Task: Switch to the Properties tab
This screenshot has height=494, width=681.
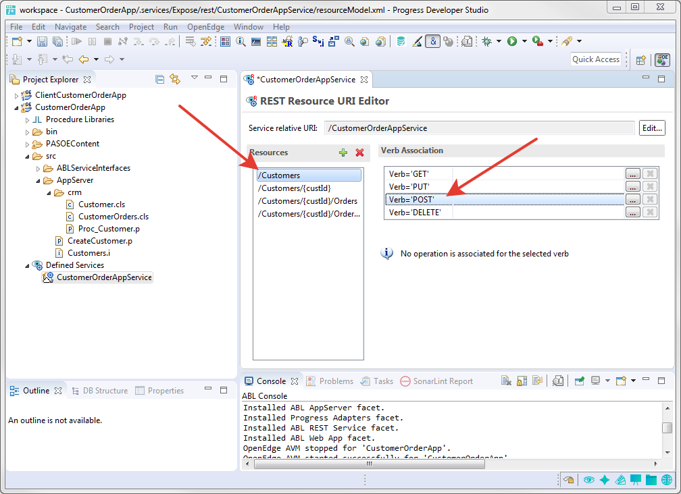Action: point(159,390)
